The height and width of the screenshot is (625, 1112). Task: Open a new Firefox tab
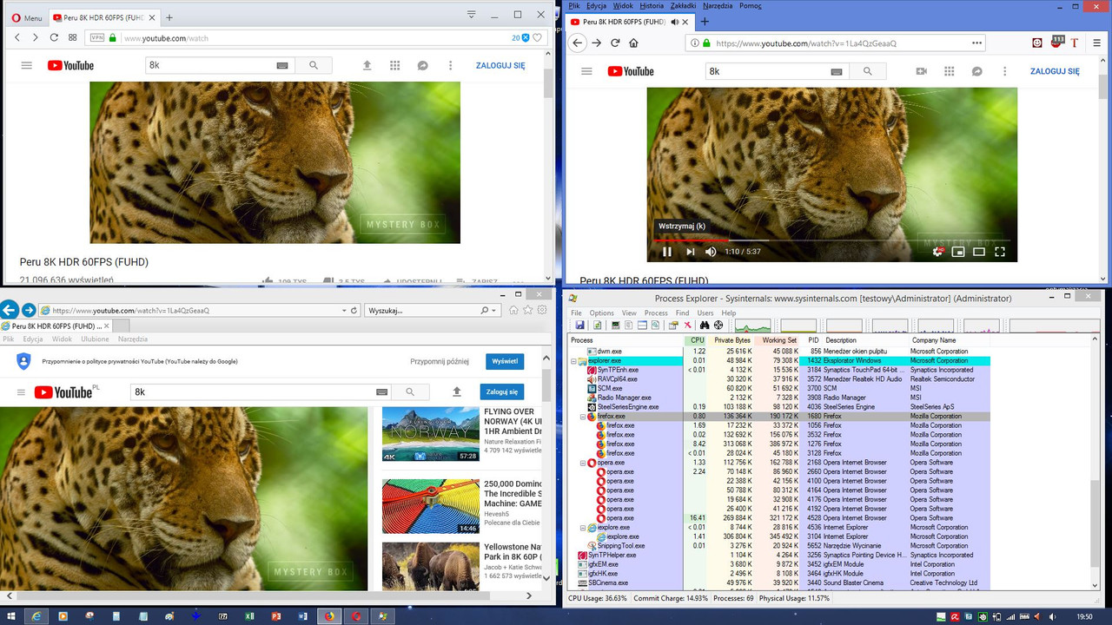point(705,21)
